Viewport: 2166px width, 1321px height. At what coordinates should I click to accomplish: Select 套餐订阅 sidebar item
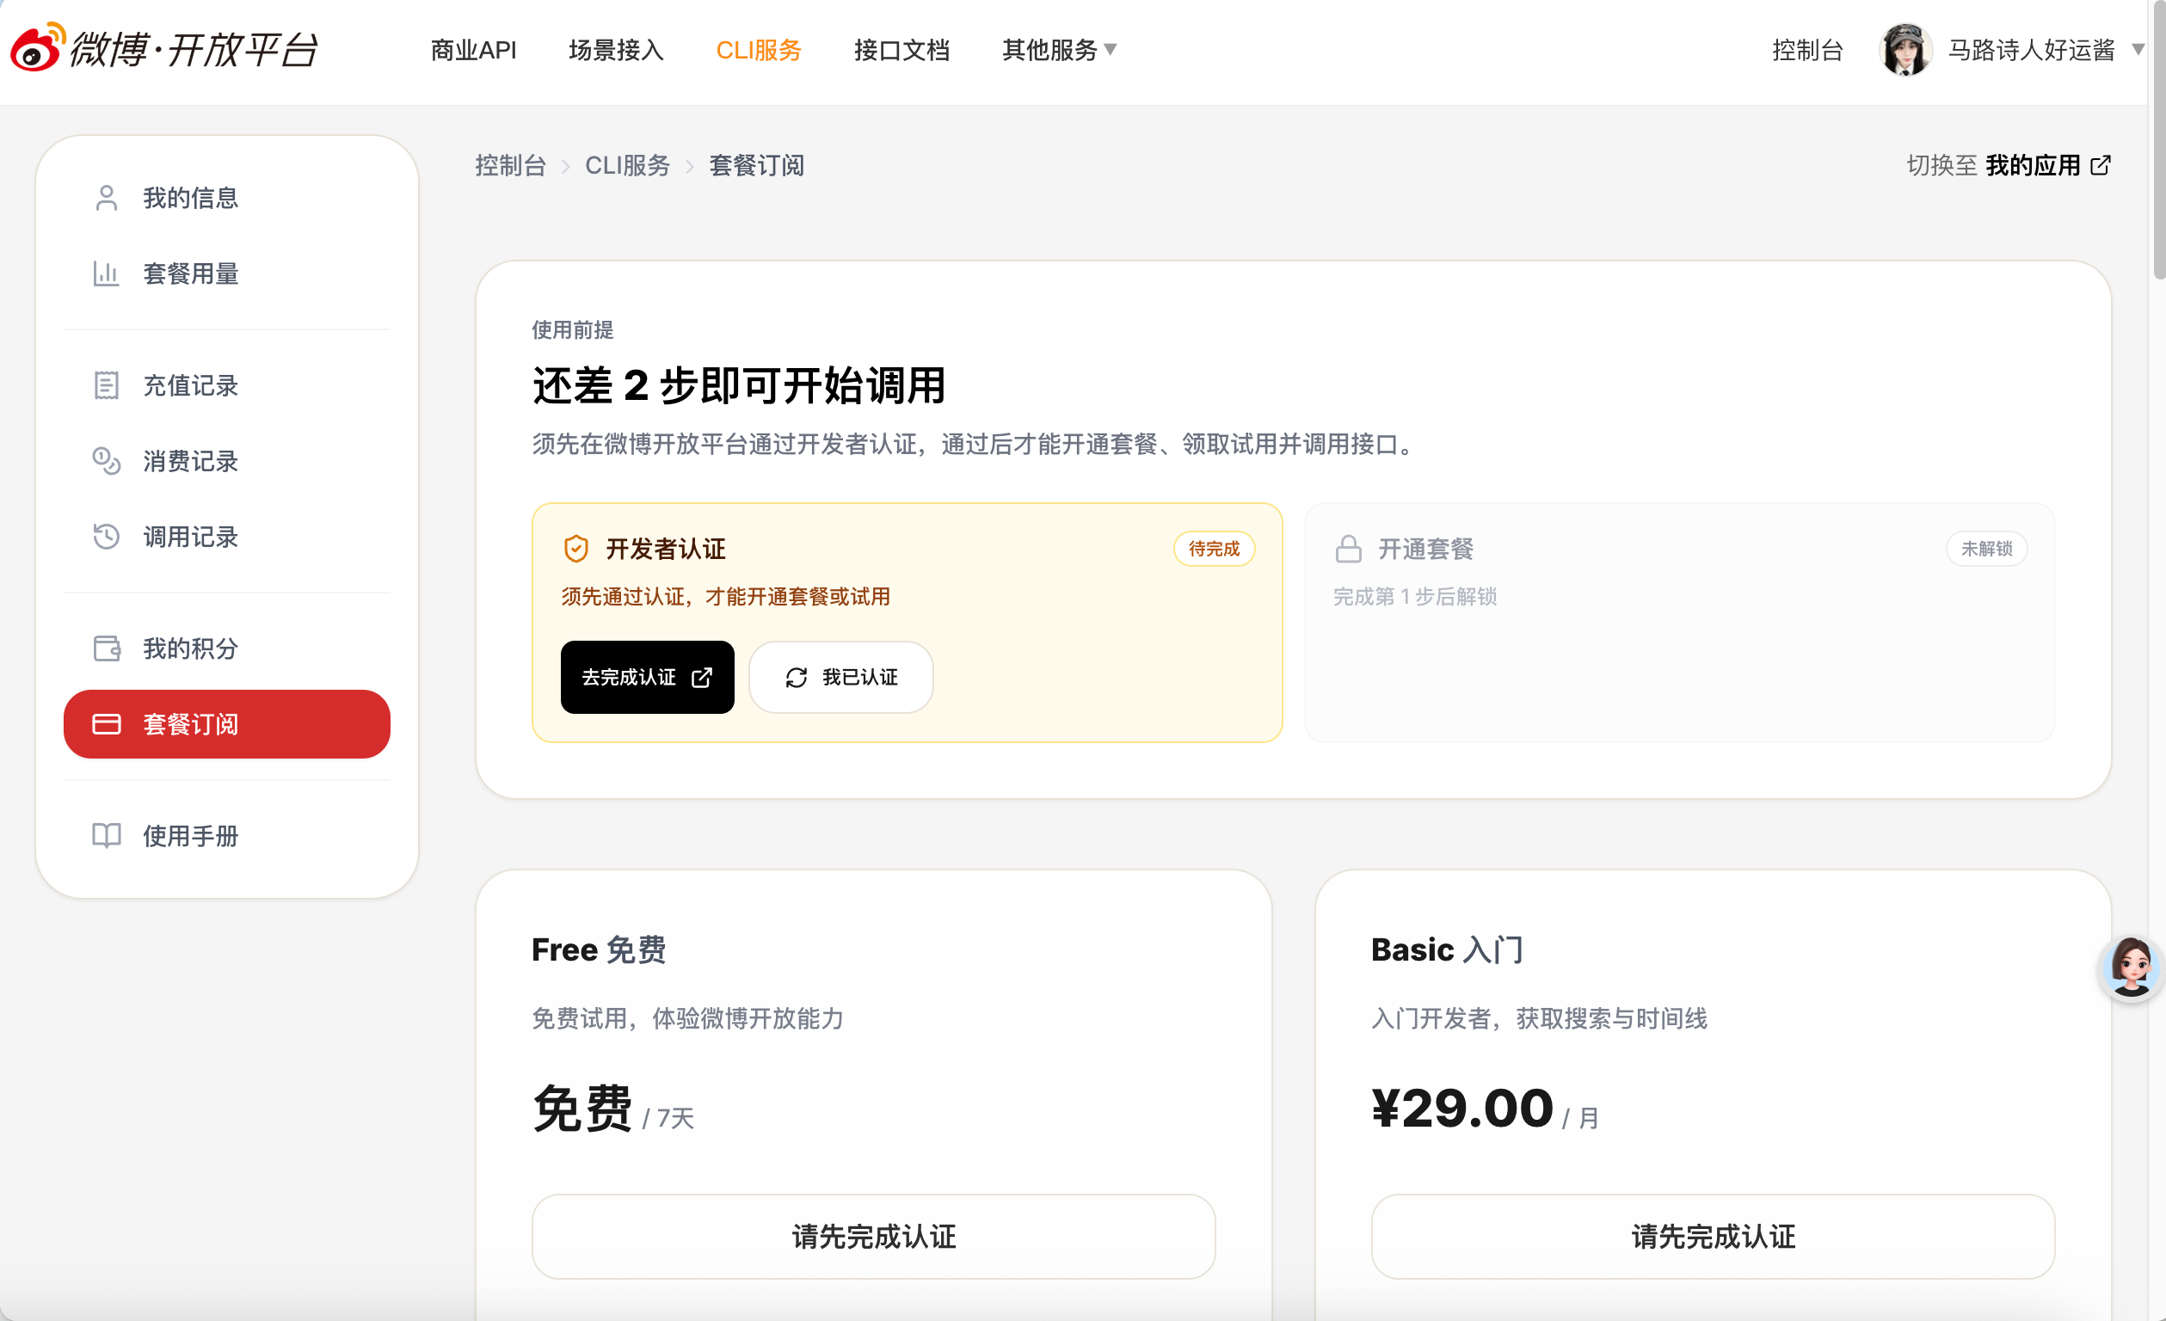[227, 723]
